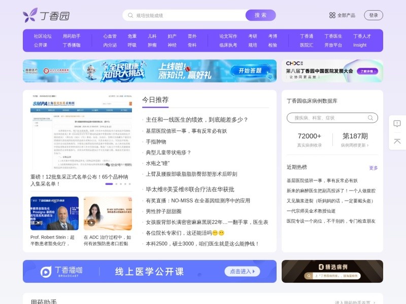The image size is (406, 304).
Task: Click the 全民健康知识大挑战 banner
Action: coord(150,71)
